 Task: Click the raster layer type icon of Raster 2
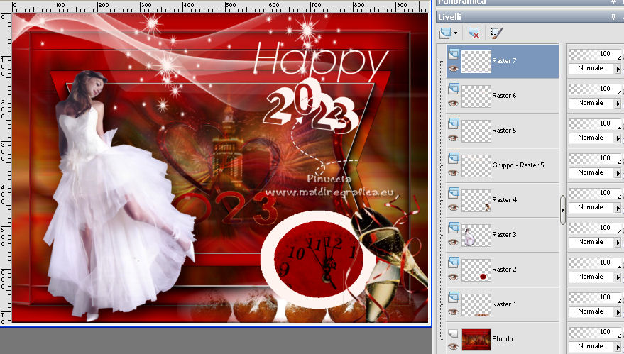pos(454,262)
